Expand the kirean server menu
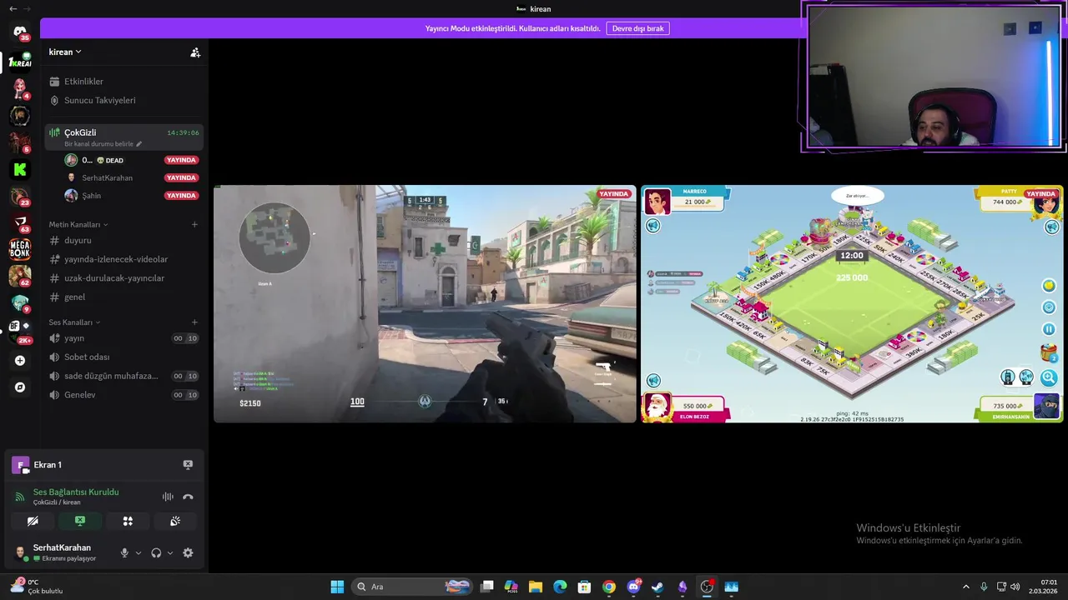Viewport: 1068px width, 600px height. tap(65, 52)
